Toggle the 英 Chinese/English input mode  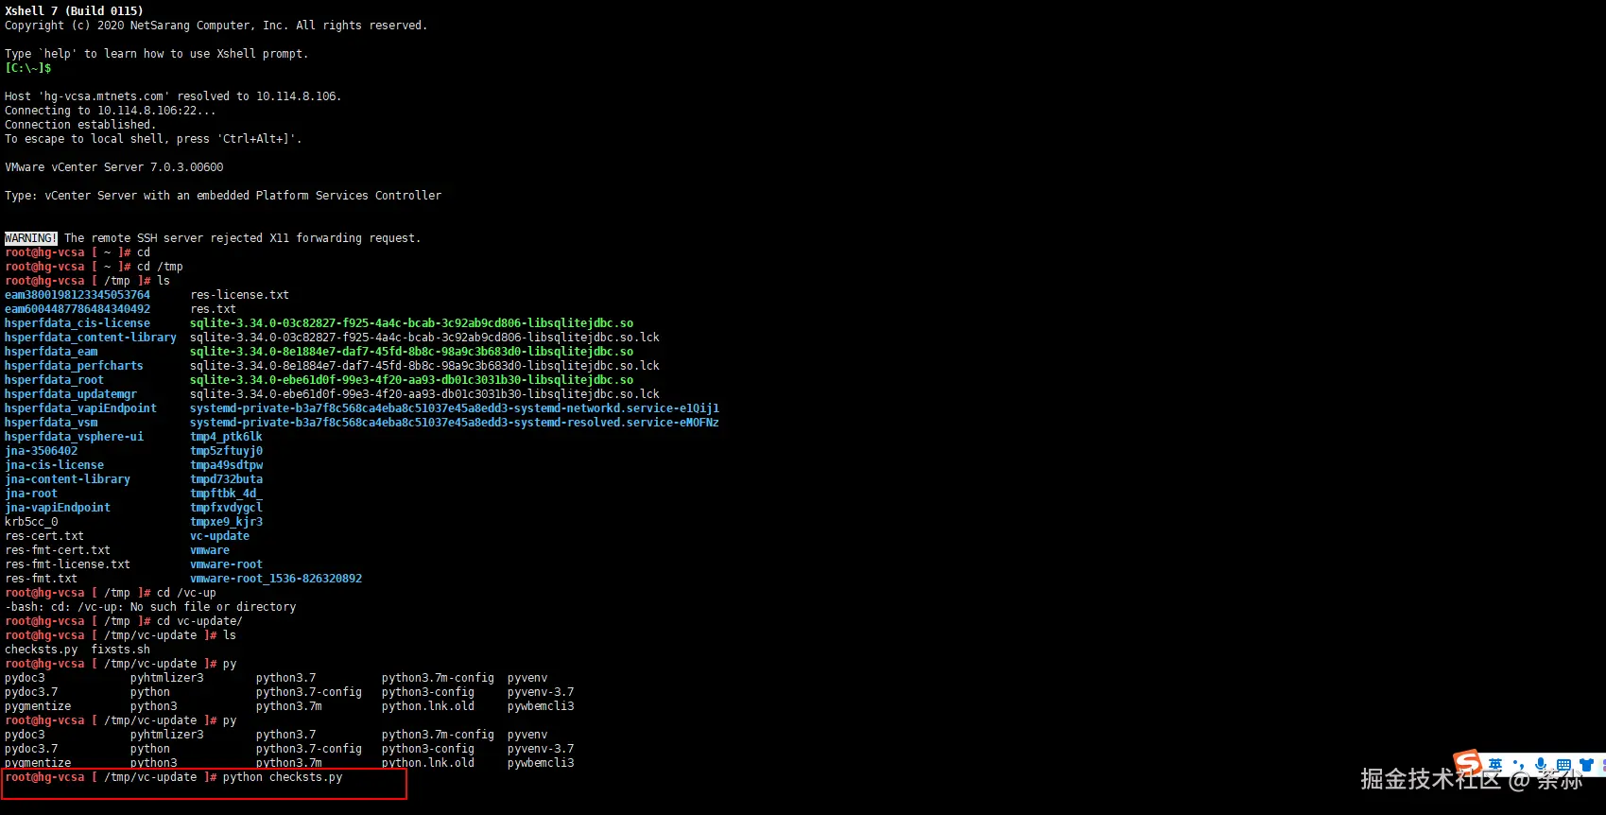1494,764
